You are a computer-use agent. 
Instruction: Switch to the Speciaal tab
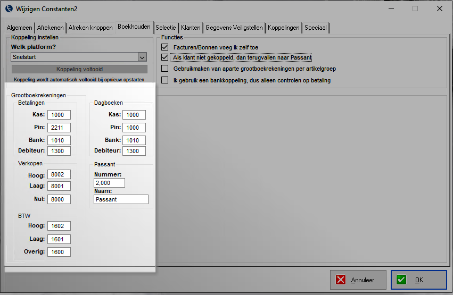tap(316, 28)
